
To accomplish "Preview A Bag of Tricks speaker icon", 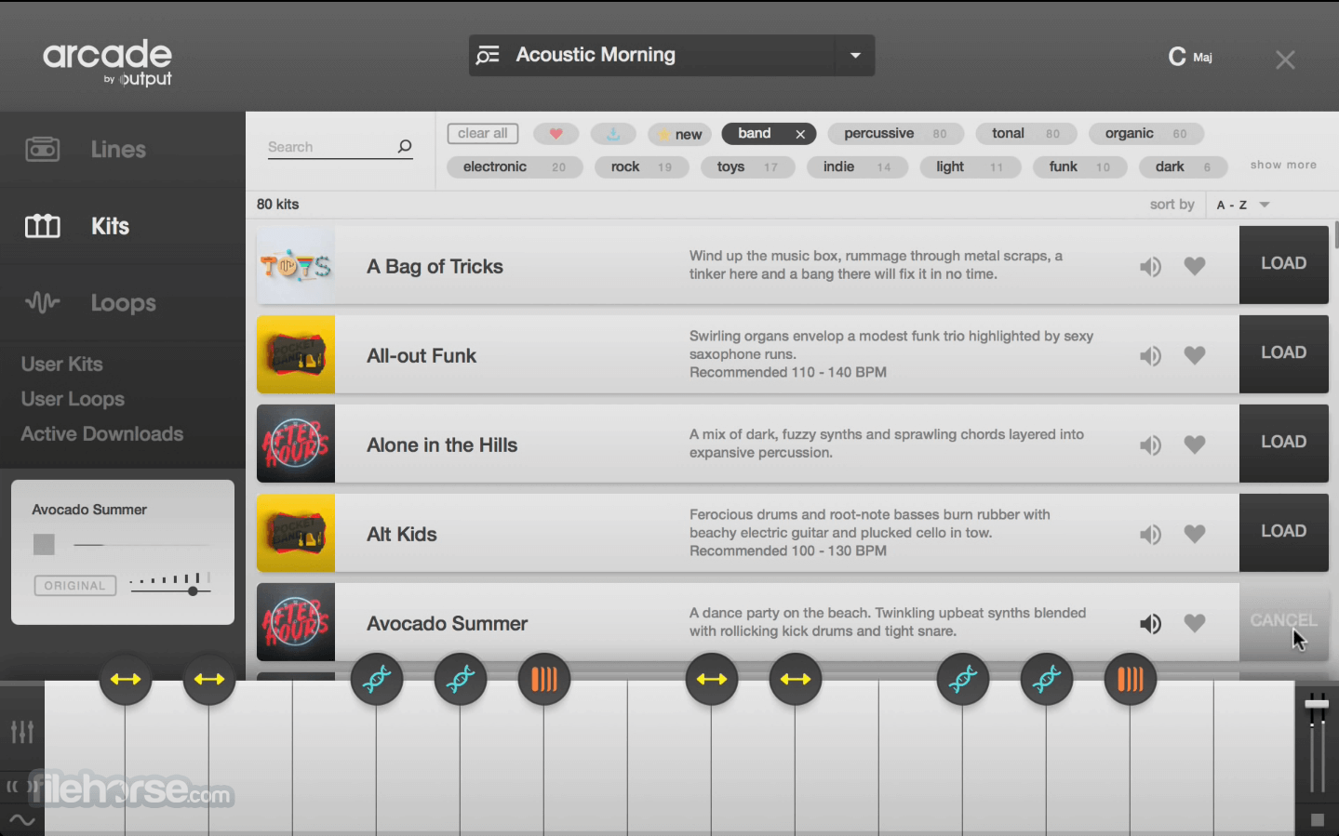I will coord(1150,267).
